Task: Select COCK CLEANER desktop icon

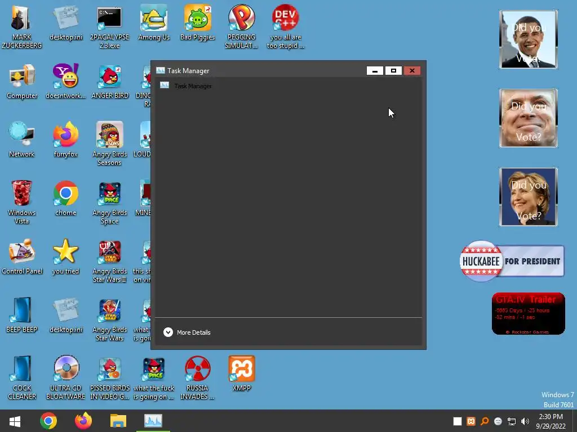Action: (x=22, y=377)
